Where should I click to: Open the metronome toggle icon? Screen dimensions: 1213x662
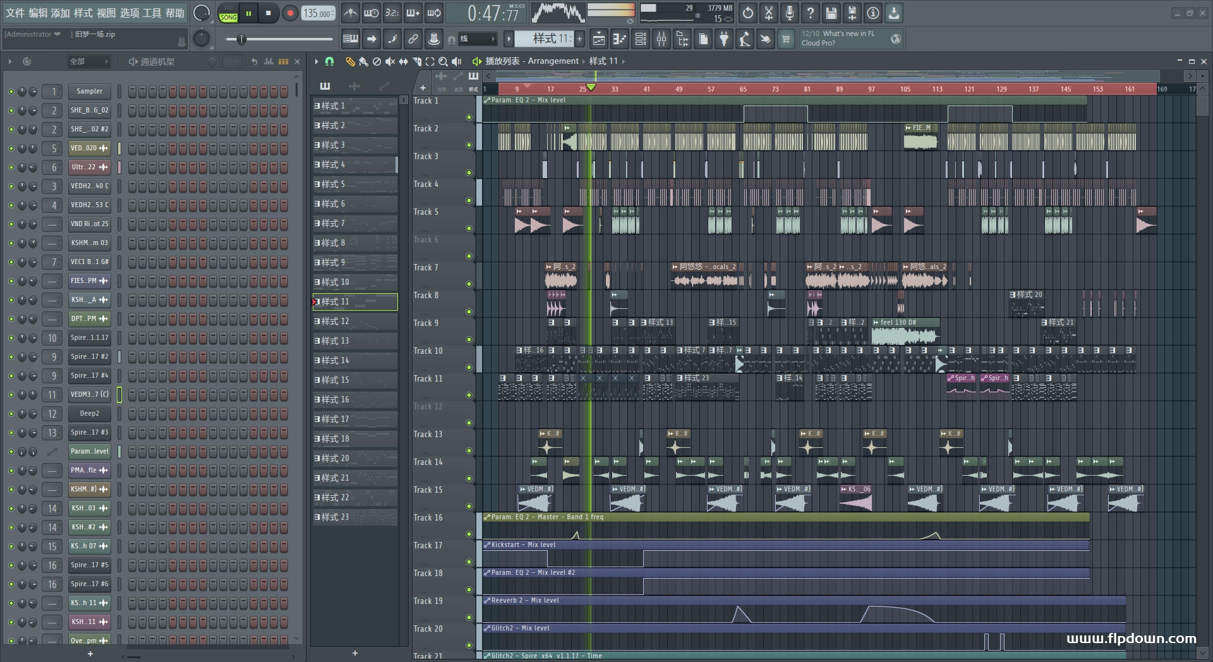click(351, 13)
